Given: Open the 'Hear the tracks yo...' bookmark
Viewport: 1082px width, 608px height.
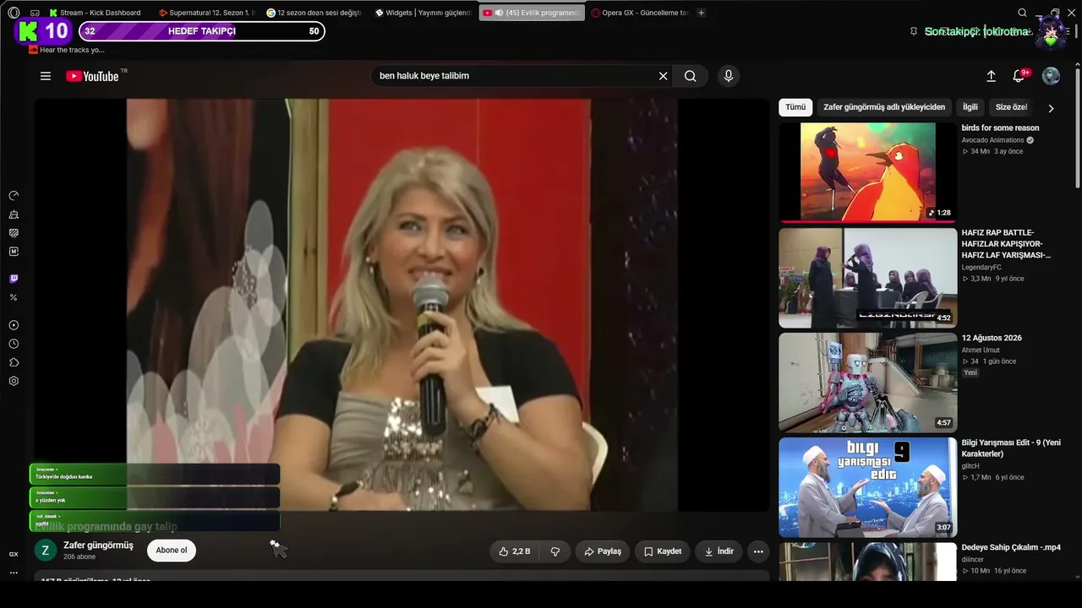Looking at the screenshot, I should [67, 50].
